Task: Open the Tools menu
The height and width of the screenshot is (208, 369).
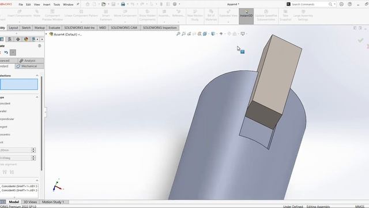Action: [x=57, y=5]
